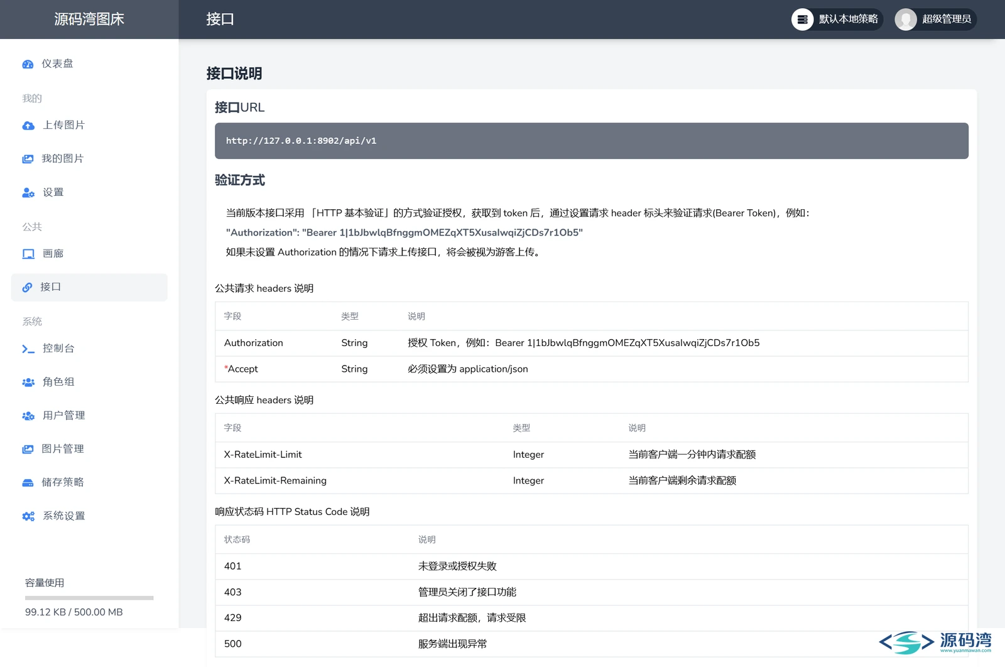Screen dimensions: 1005x667
Task: Click the *Accept field cell
Action: [x=241, y=369]
